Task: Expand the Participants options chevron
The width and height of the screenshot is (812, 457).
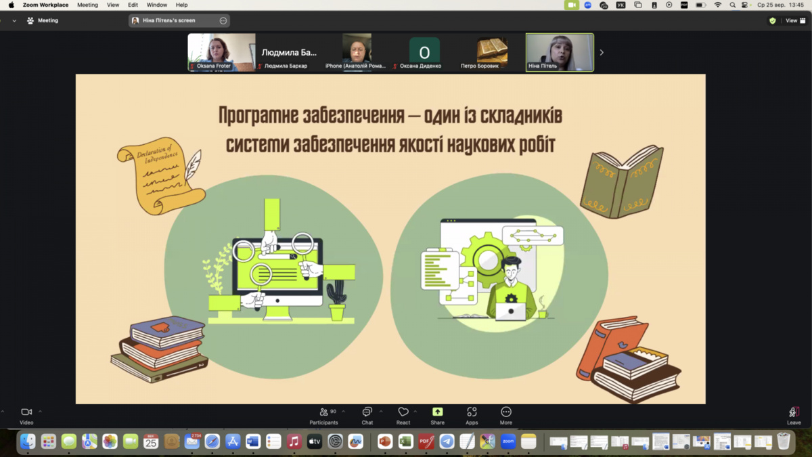Action: tap(343, 412)
